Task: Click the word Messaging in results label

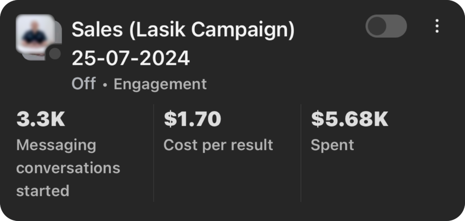Action: point(56,145)
